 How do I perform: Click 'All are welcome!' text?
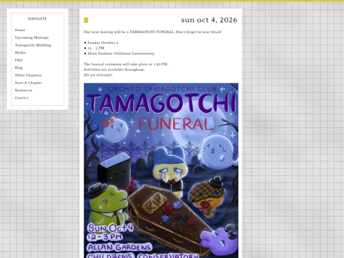click(98, 75)
